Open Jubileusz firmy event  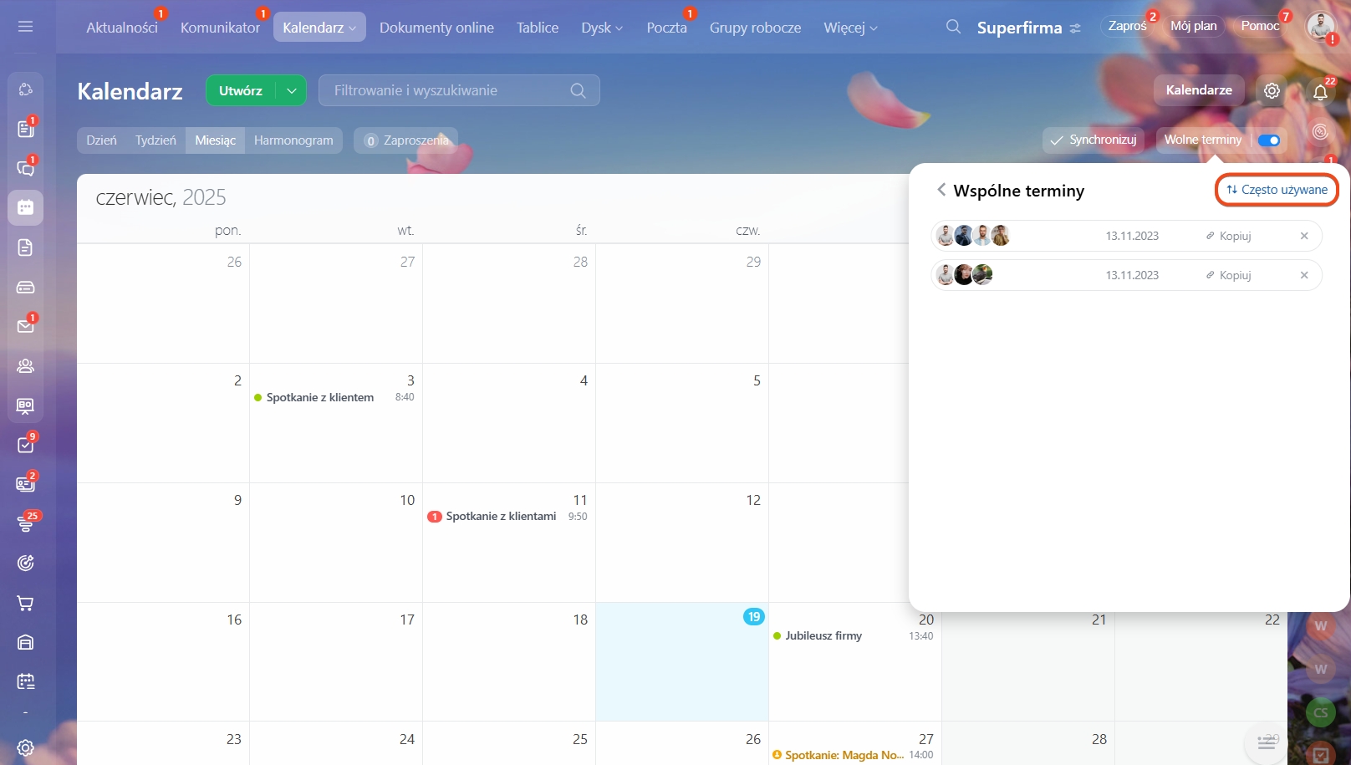(854, 636)
